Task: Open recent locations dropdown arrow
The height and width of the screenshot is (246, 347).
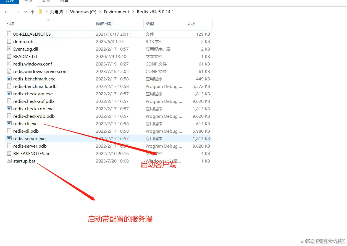Action: pos(26,12)
